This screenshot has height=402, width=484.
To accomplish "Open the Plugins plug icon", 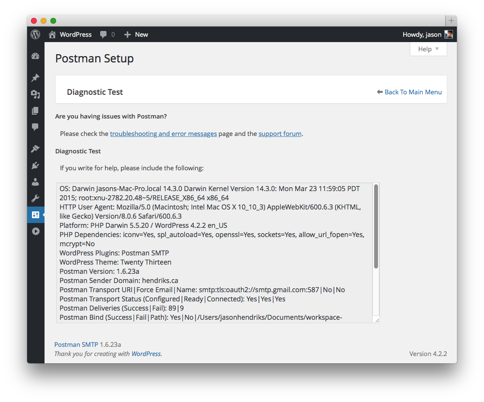I will [x=35, y=165].
